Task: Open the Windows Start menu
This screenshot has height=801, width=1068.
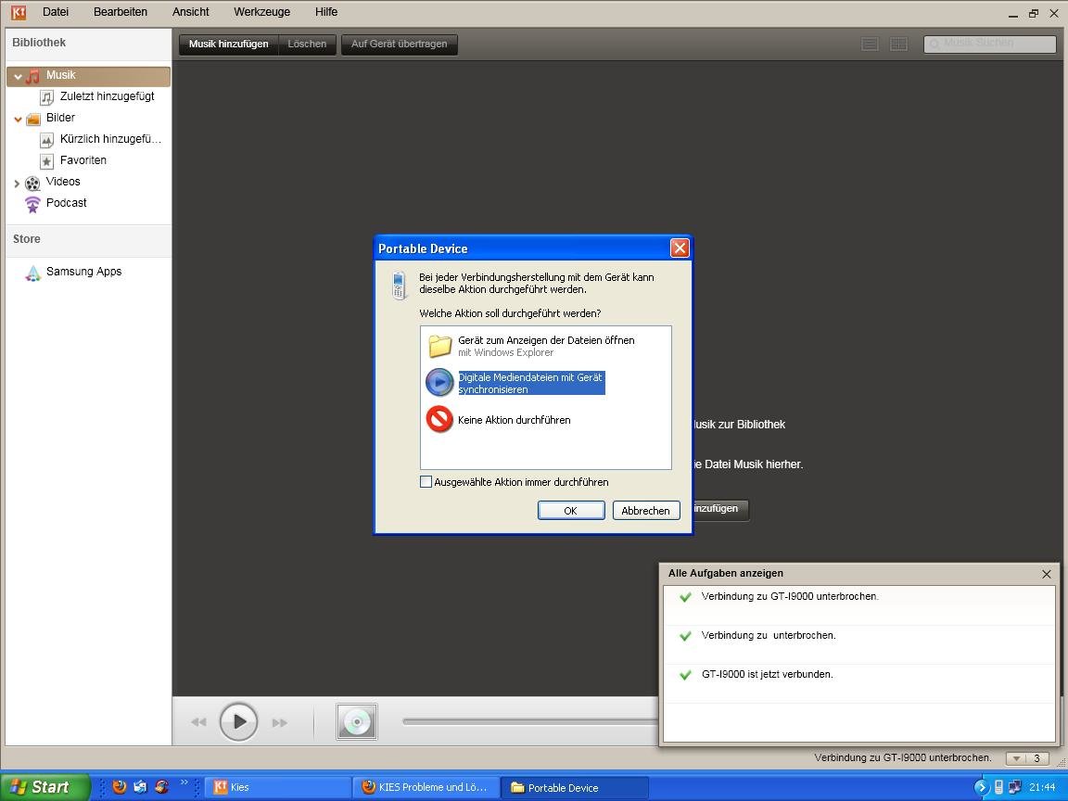Action: (x=44, y=787)
